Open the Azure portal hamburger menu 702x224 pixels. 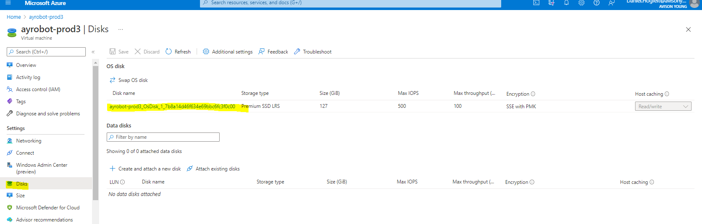(x=8, y=3)
